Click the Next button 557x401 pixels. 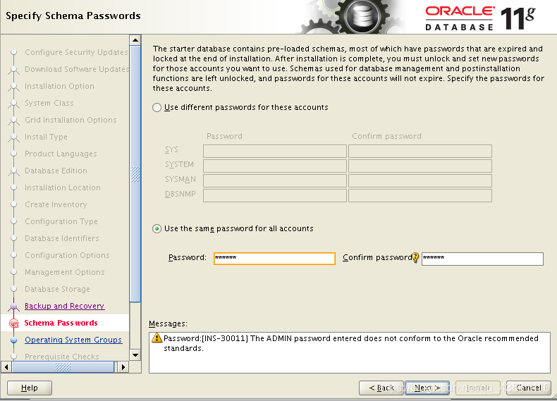[427, 388]
